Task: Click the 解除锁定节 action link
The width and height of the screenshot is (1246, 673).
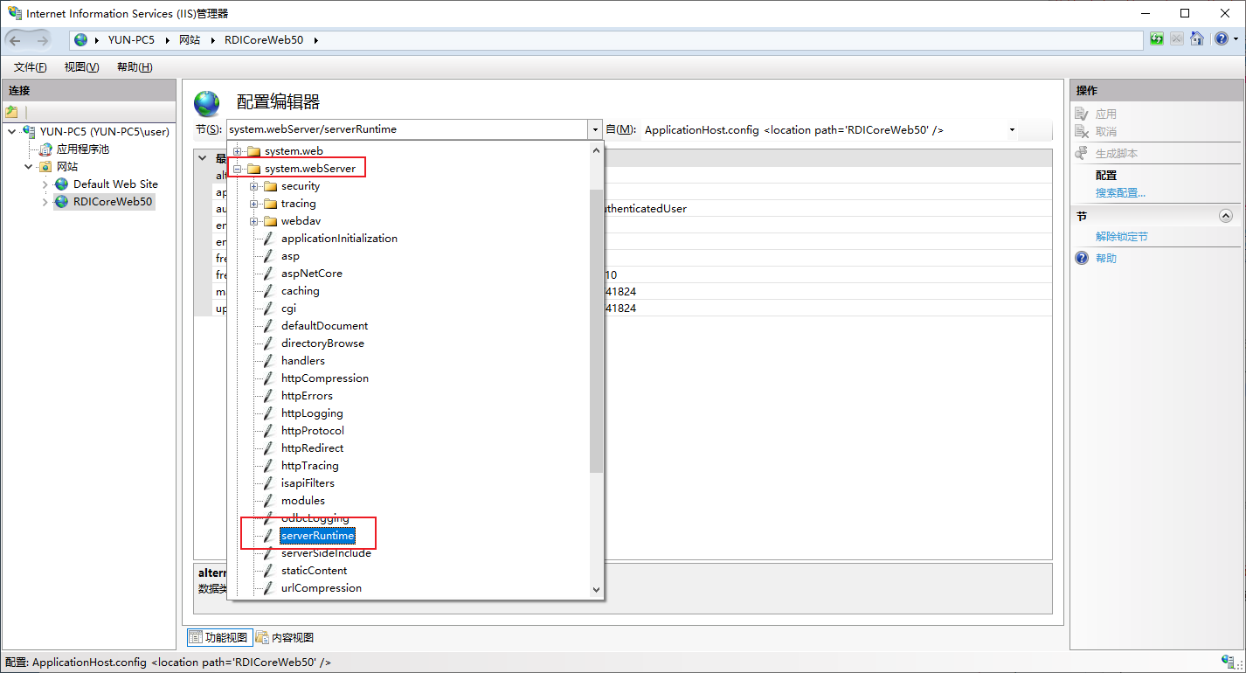Action: coord(1122,237)
